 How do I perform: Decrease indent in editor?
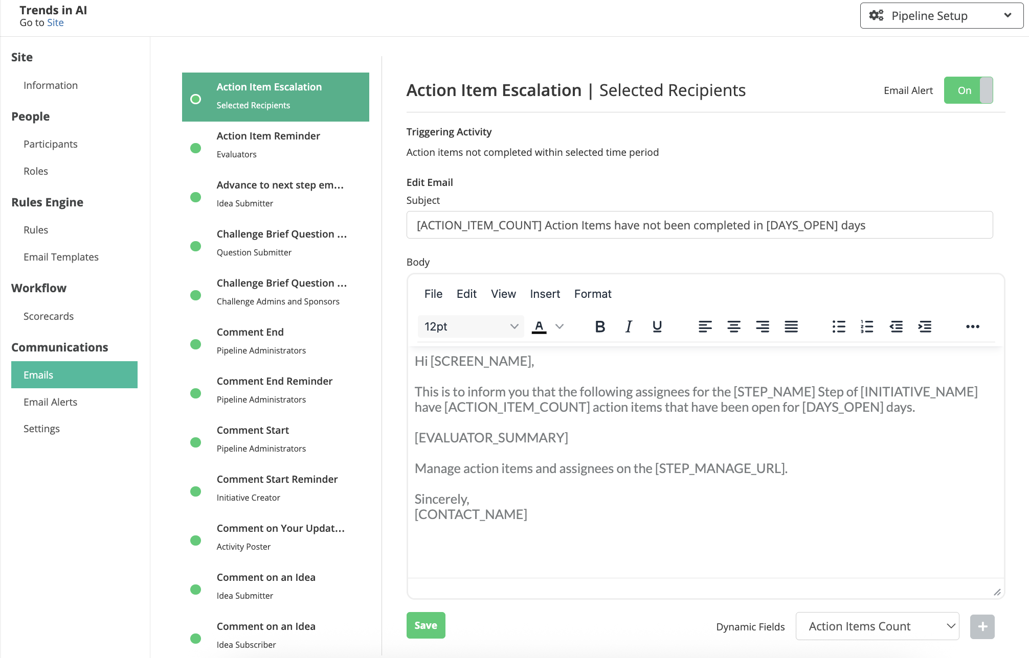pyautogui.click(x=896, y=326)
